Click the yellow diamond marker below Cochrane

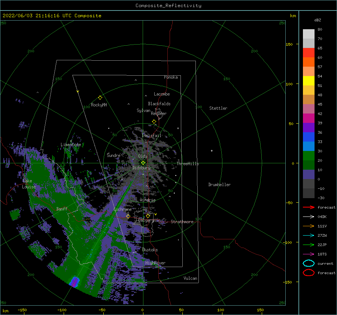coord(128,216)
